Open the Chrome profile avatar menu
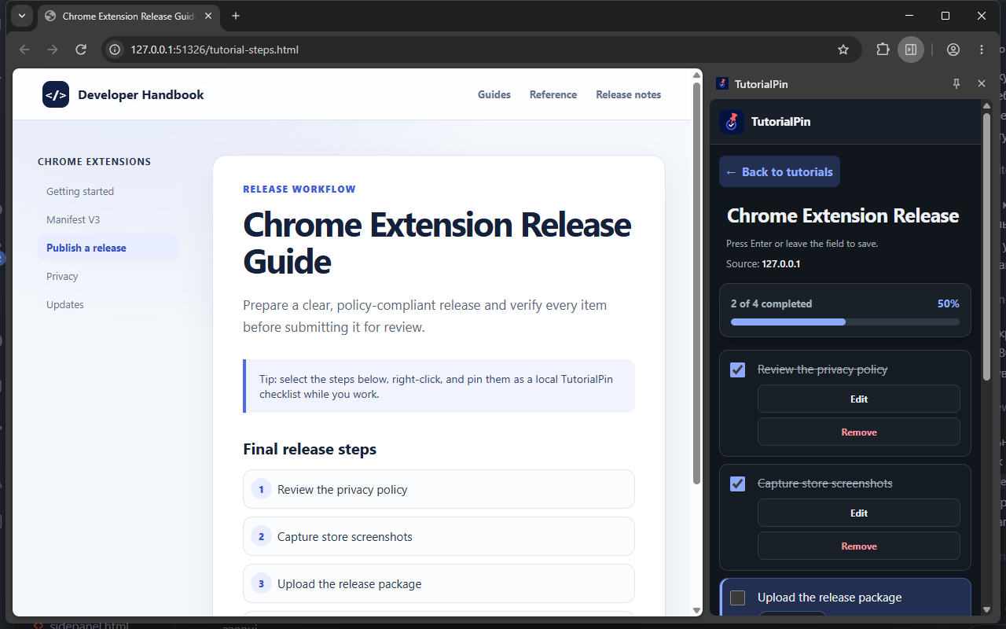Image resolution: width=1006 pixels, height=629 pixels. pyautogui.click(x=953, y=50)
